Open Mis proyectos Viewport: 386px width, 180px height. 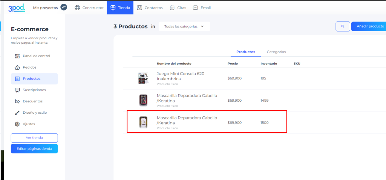coord(45,8)
